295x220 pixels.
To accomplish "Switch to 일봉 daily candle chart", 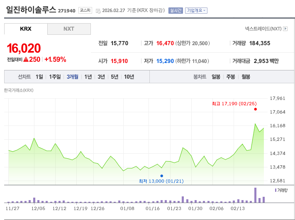I will coord(216,77).
